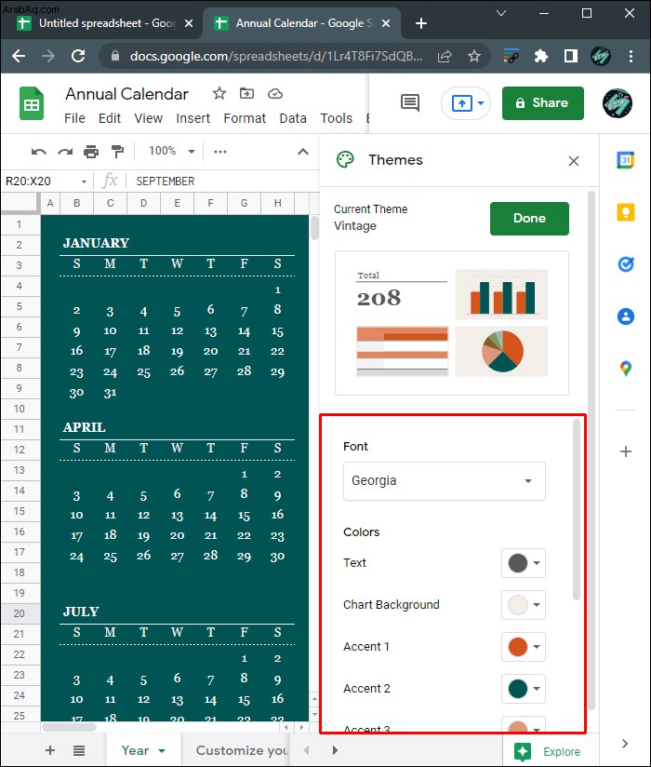The width and height of the screenshot is (651, 767).
Task: Open the Accent 2 color dropdown
Action: coord(524,689)
